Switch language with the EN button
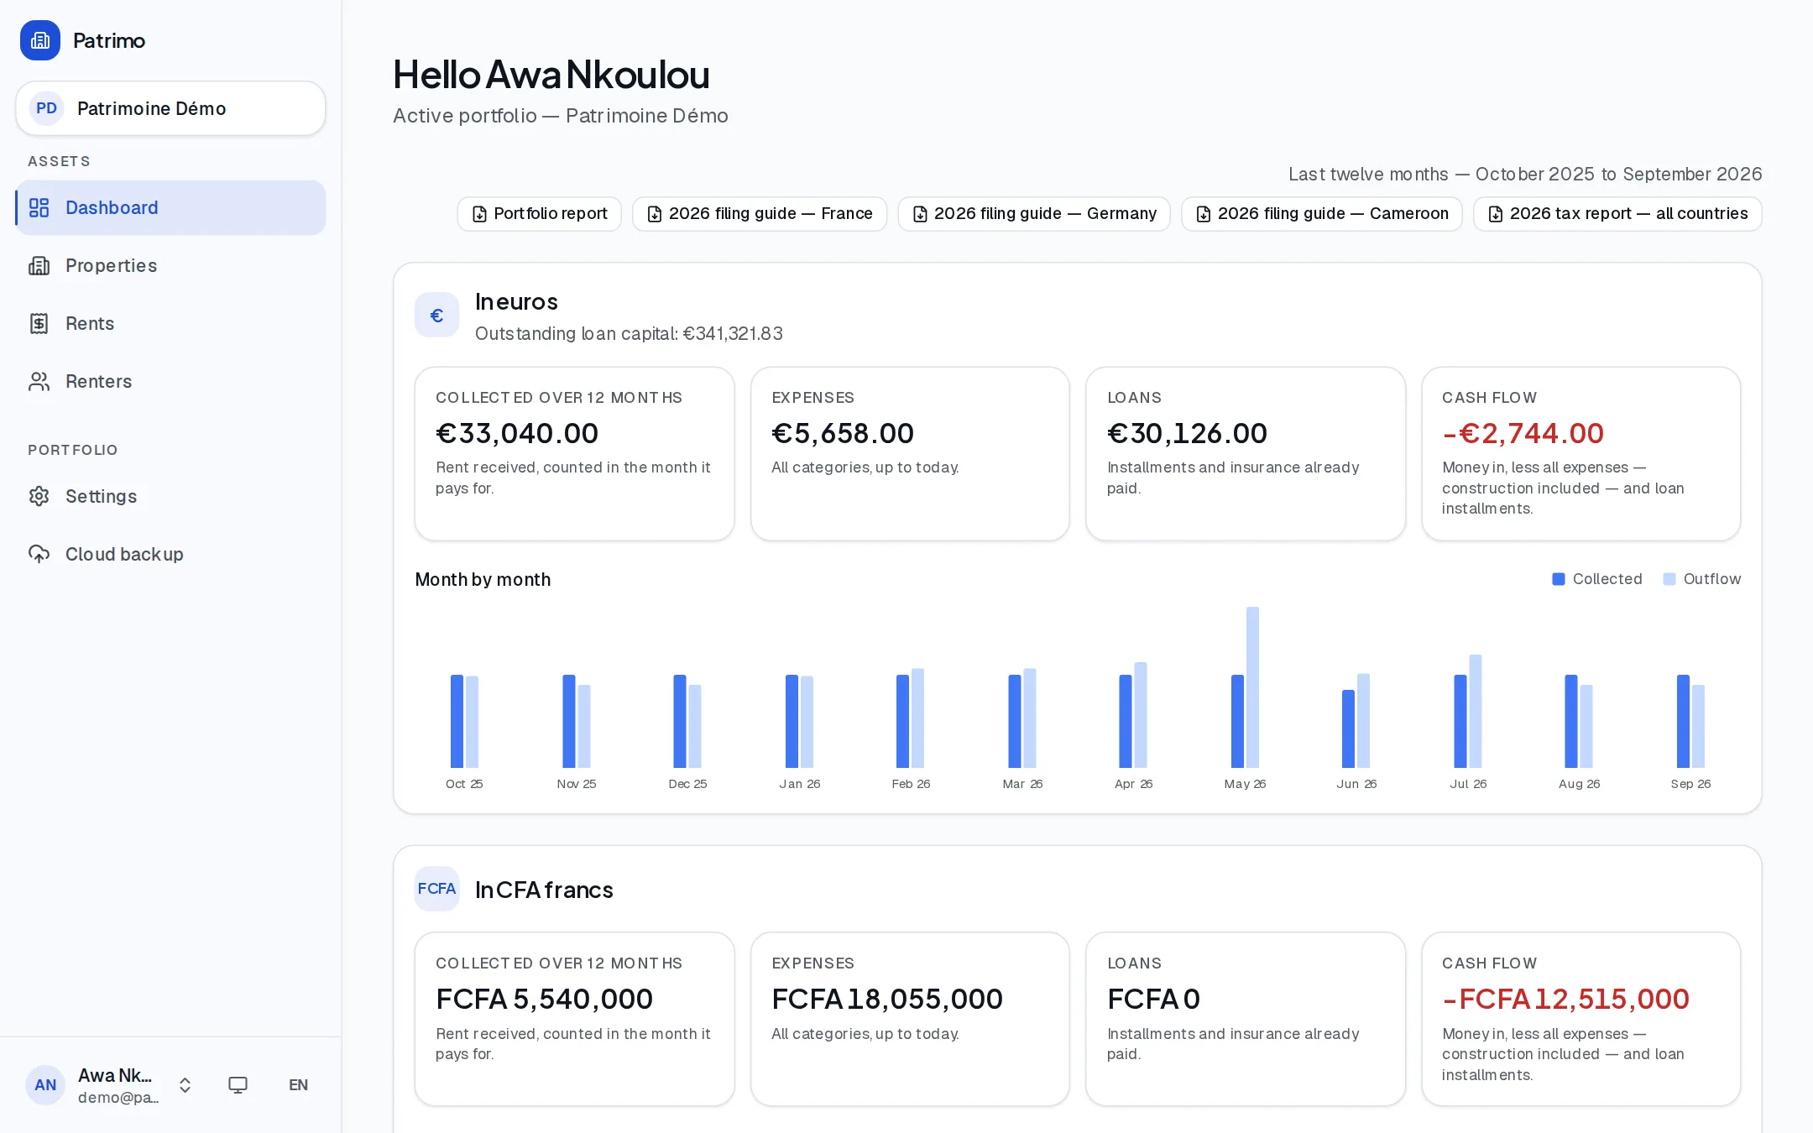The height and width of the screenshot is (1133, 1813). point(298,1085)
